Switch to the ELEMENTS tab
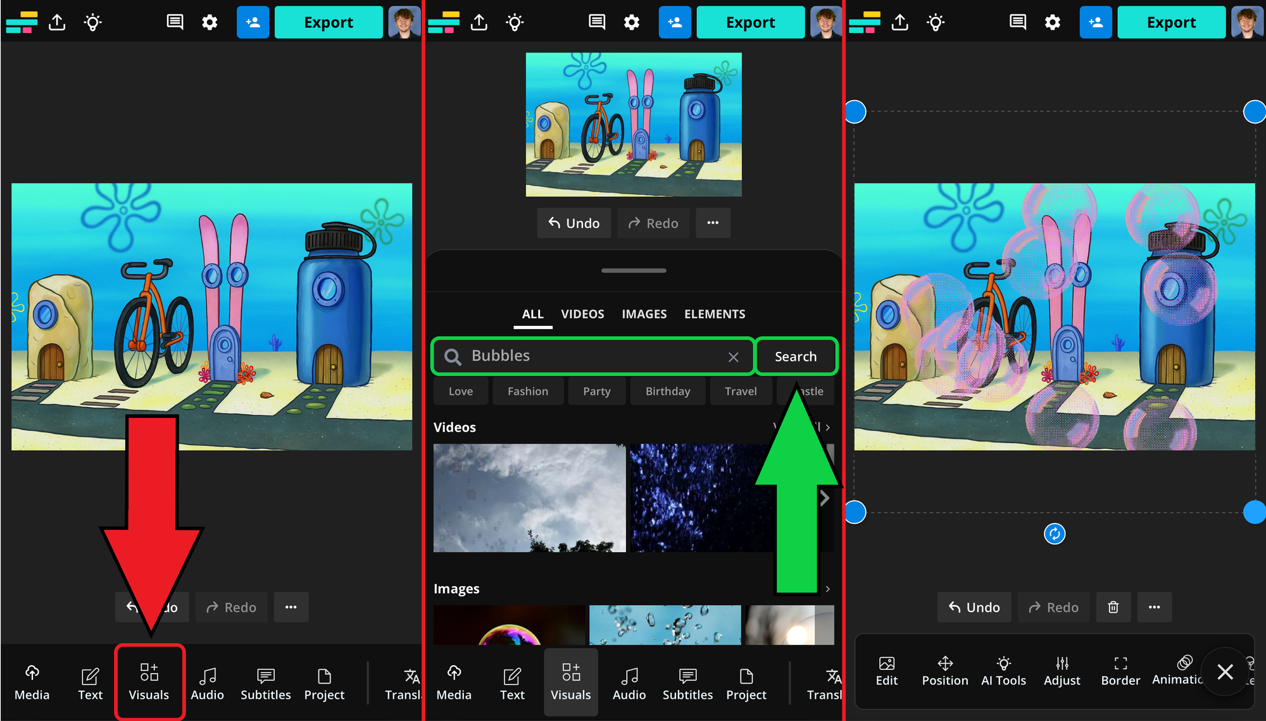This screenshot has height=721, width=1266. pos(714,313)
